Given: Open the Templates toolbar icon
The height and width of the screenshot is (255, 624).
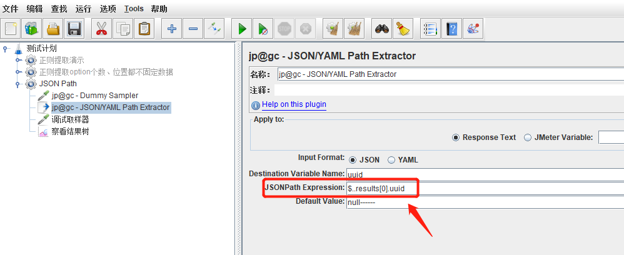Looking at the screenshot, I should coord(32,29).
